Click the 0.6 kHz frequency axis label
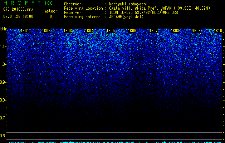 [x=3, y=136]
